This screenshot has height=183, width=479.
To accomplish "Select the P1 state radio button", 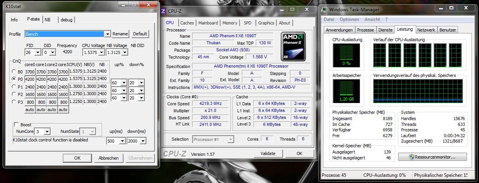I will pos(15,87).
